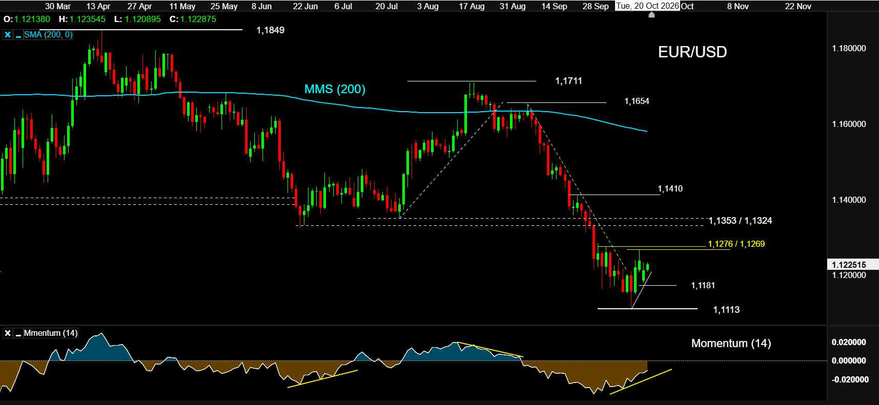Remove the Mmentum (14) indicator panel

(x=8, y=333)
